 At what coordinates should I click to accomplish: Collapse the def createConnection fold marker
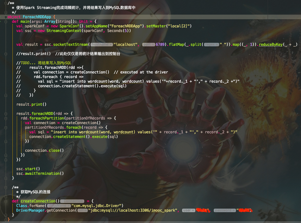click(x=6, y=201)
